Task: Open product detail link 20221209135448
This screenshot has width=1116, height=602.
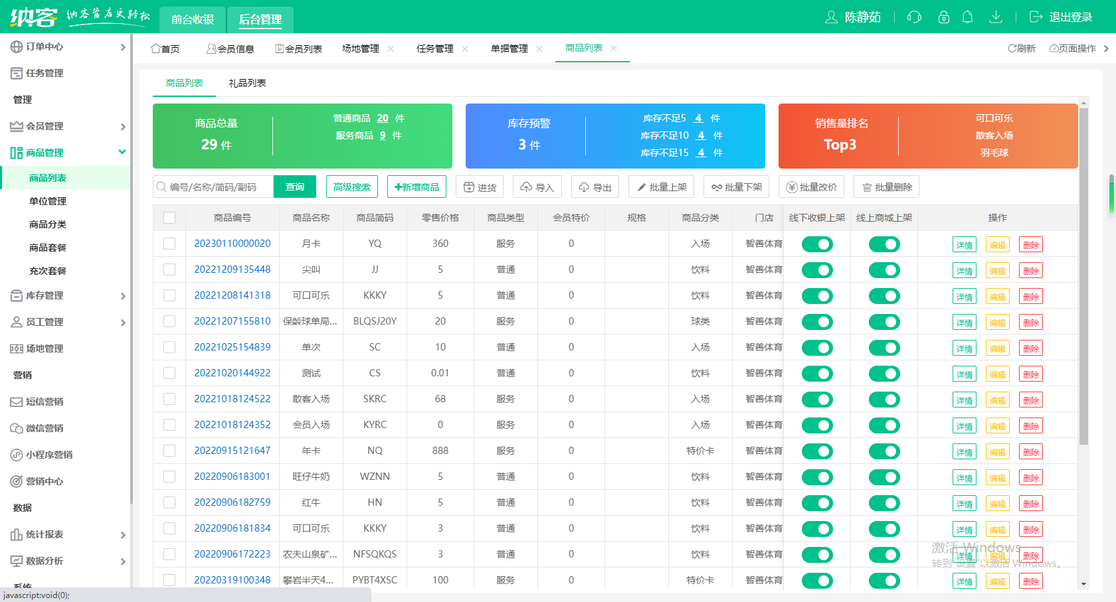Action: [x=232, y=269]
